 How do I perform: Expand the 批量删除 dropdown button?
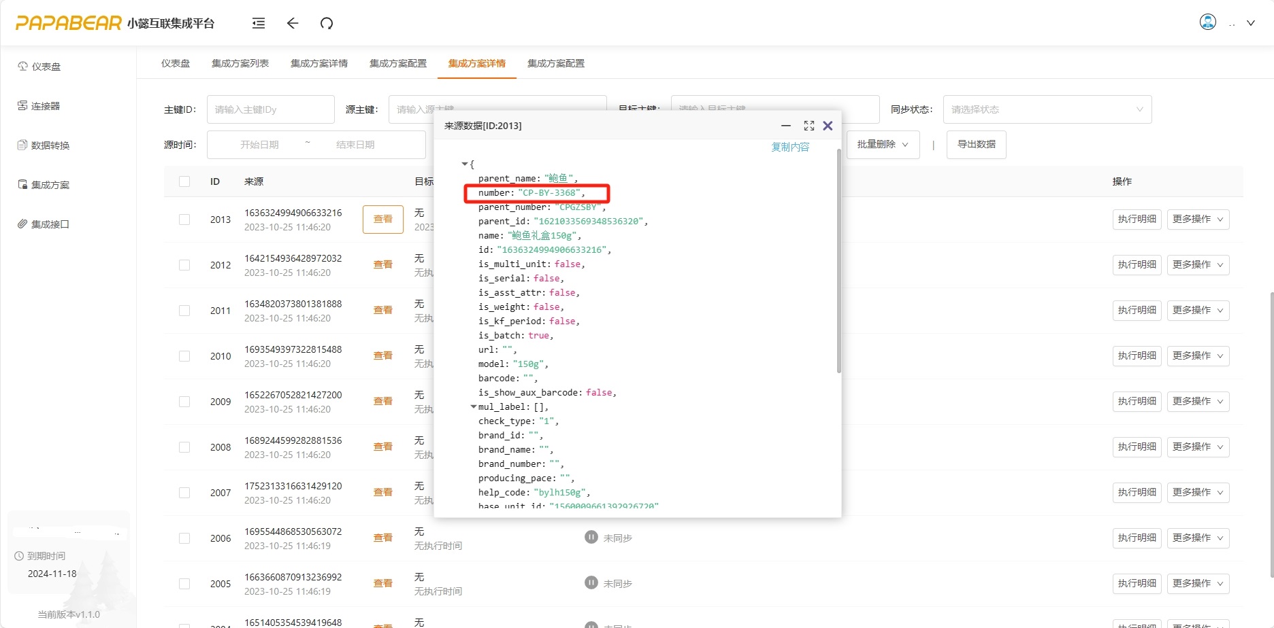click(882, 145)
